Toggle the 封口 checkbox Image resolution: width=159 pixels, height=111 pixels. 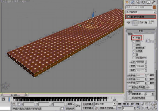point(147,41)
